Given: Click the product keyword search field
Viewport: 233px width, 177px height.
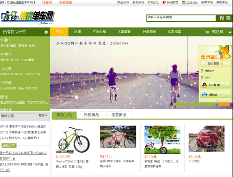Looking at the screenshot, I should (x=181, y=18).
